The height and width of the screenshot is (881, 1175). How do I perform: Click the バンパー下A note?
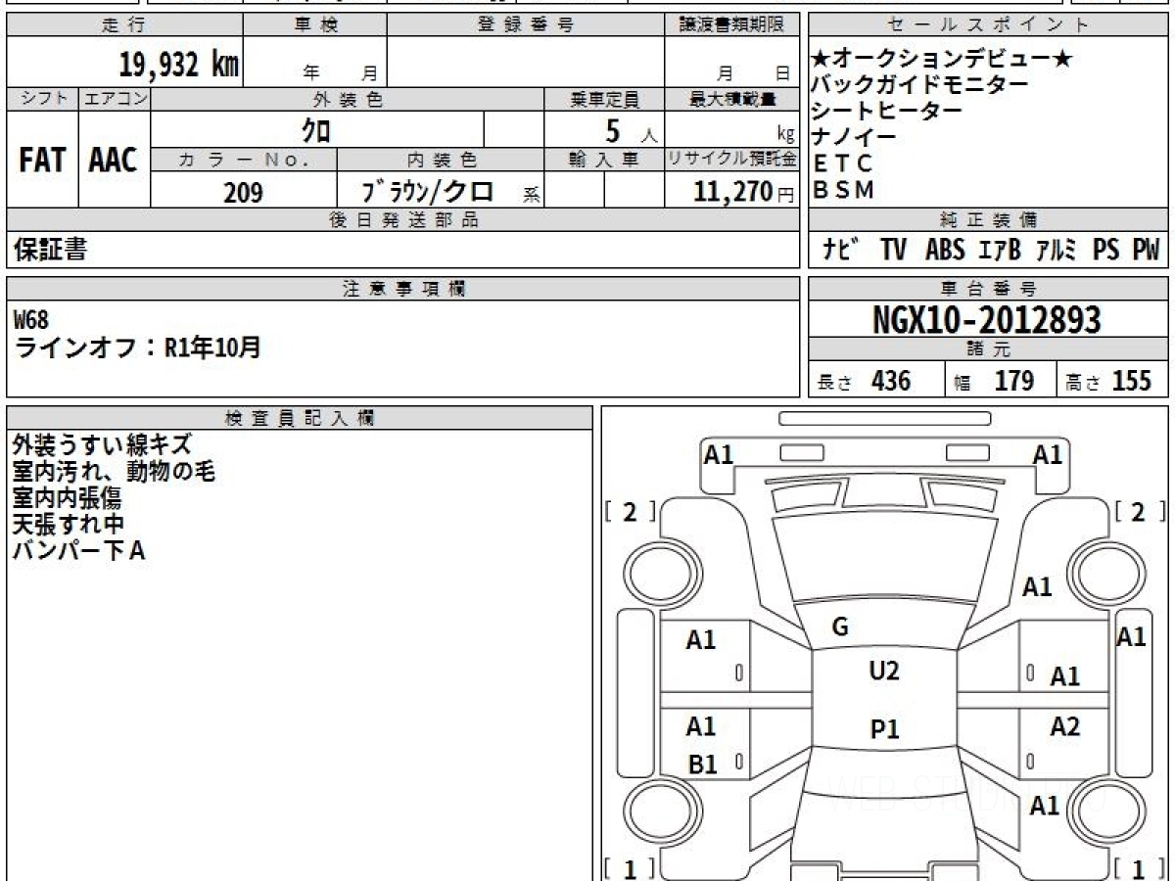pos(79,550)
